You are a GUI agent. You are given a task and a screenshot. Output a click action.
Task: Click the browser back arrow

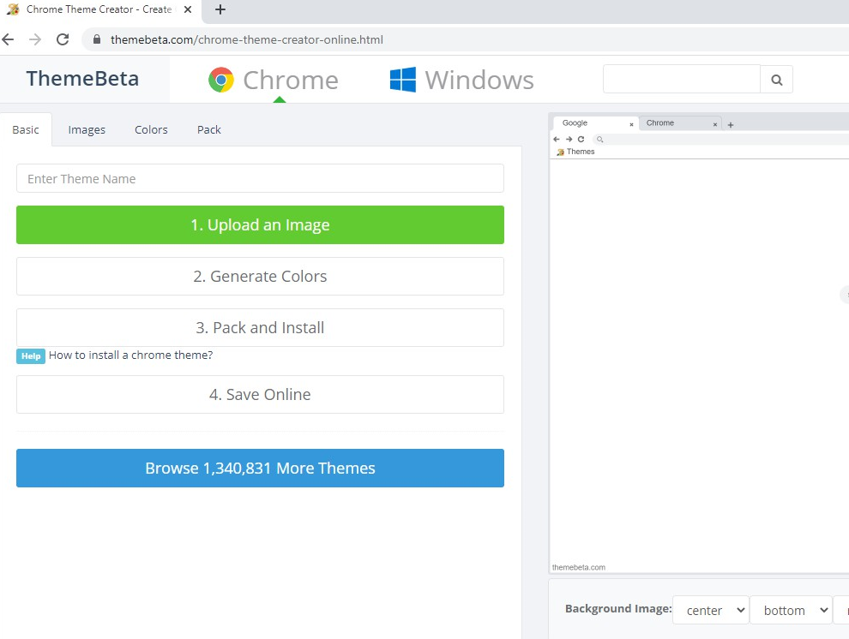9,39
